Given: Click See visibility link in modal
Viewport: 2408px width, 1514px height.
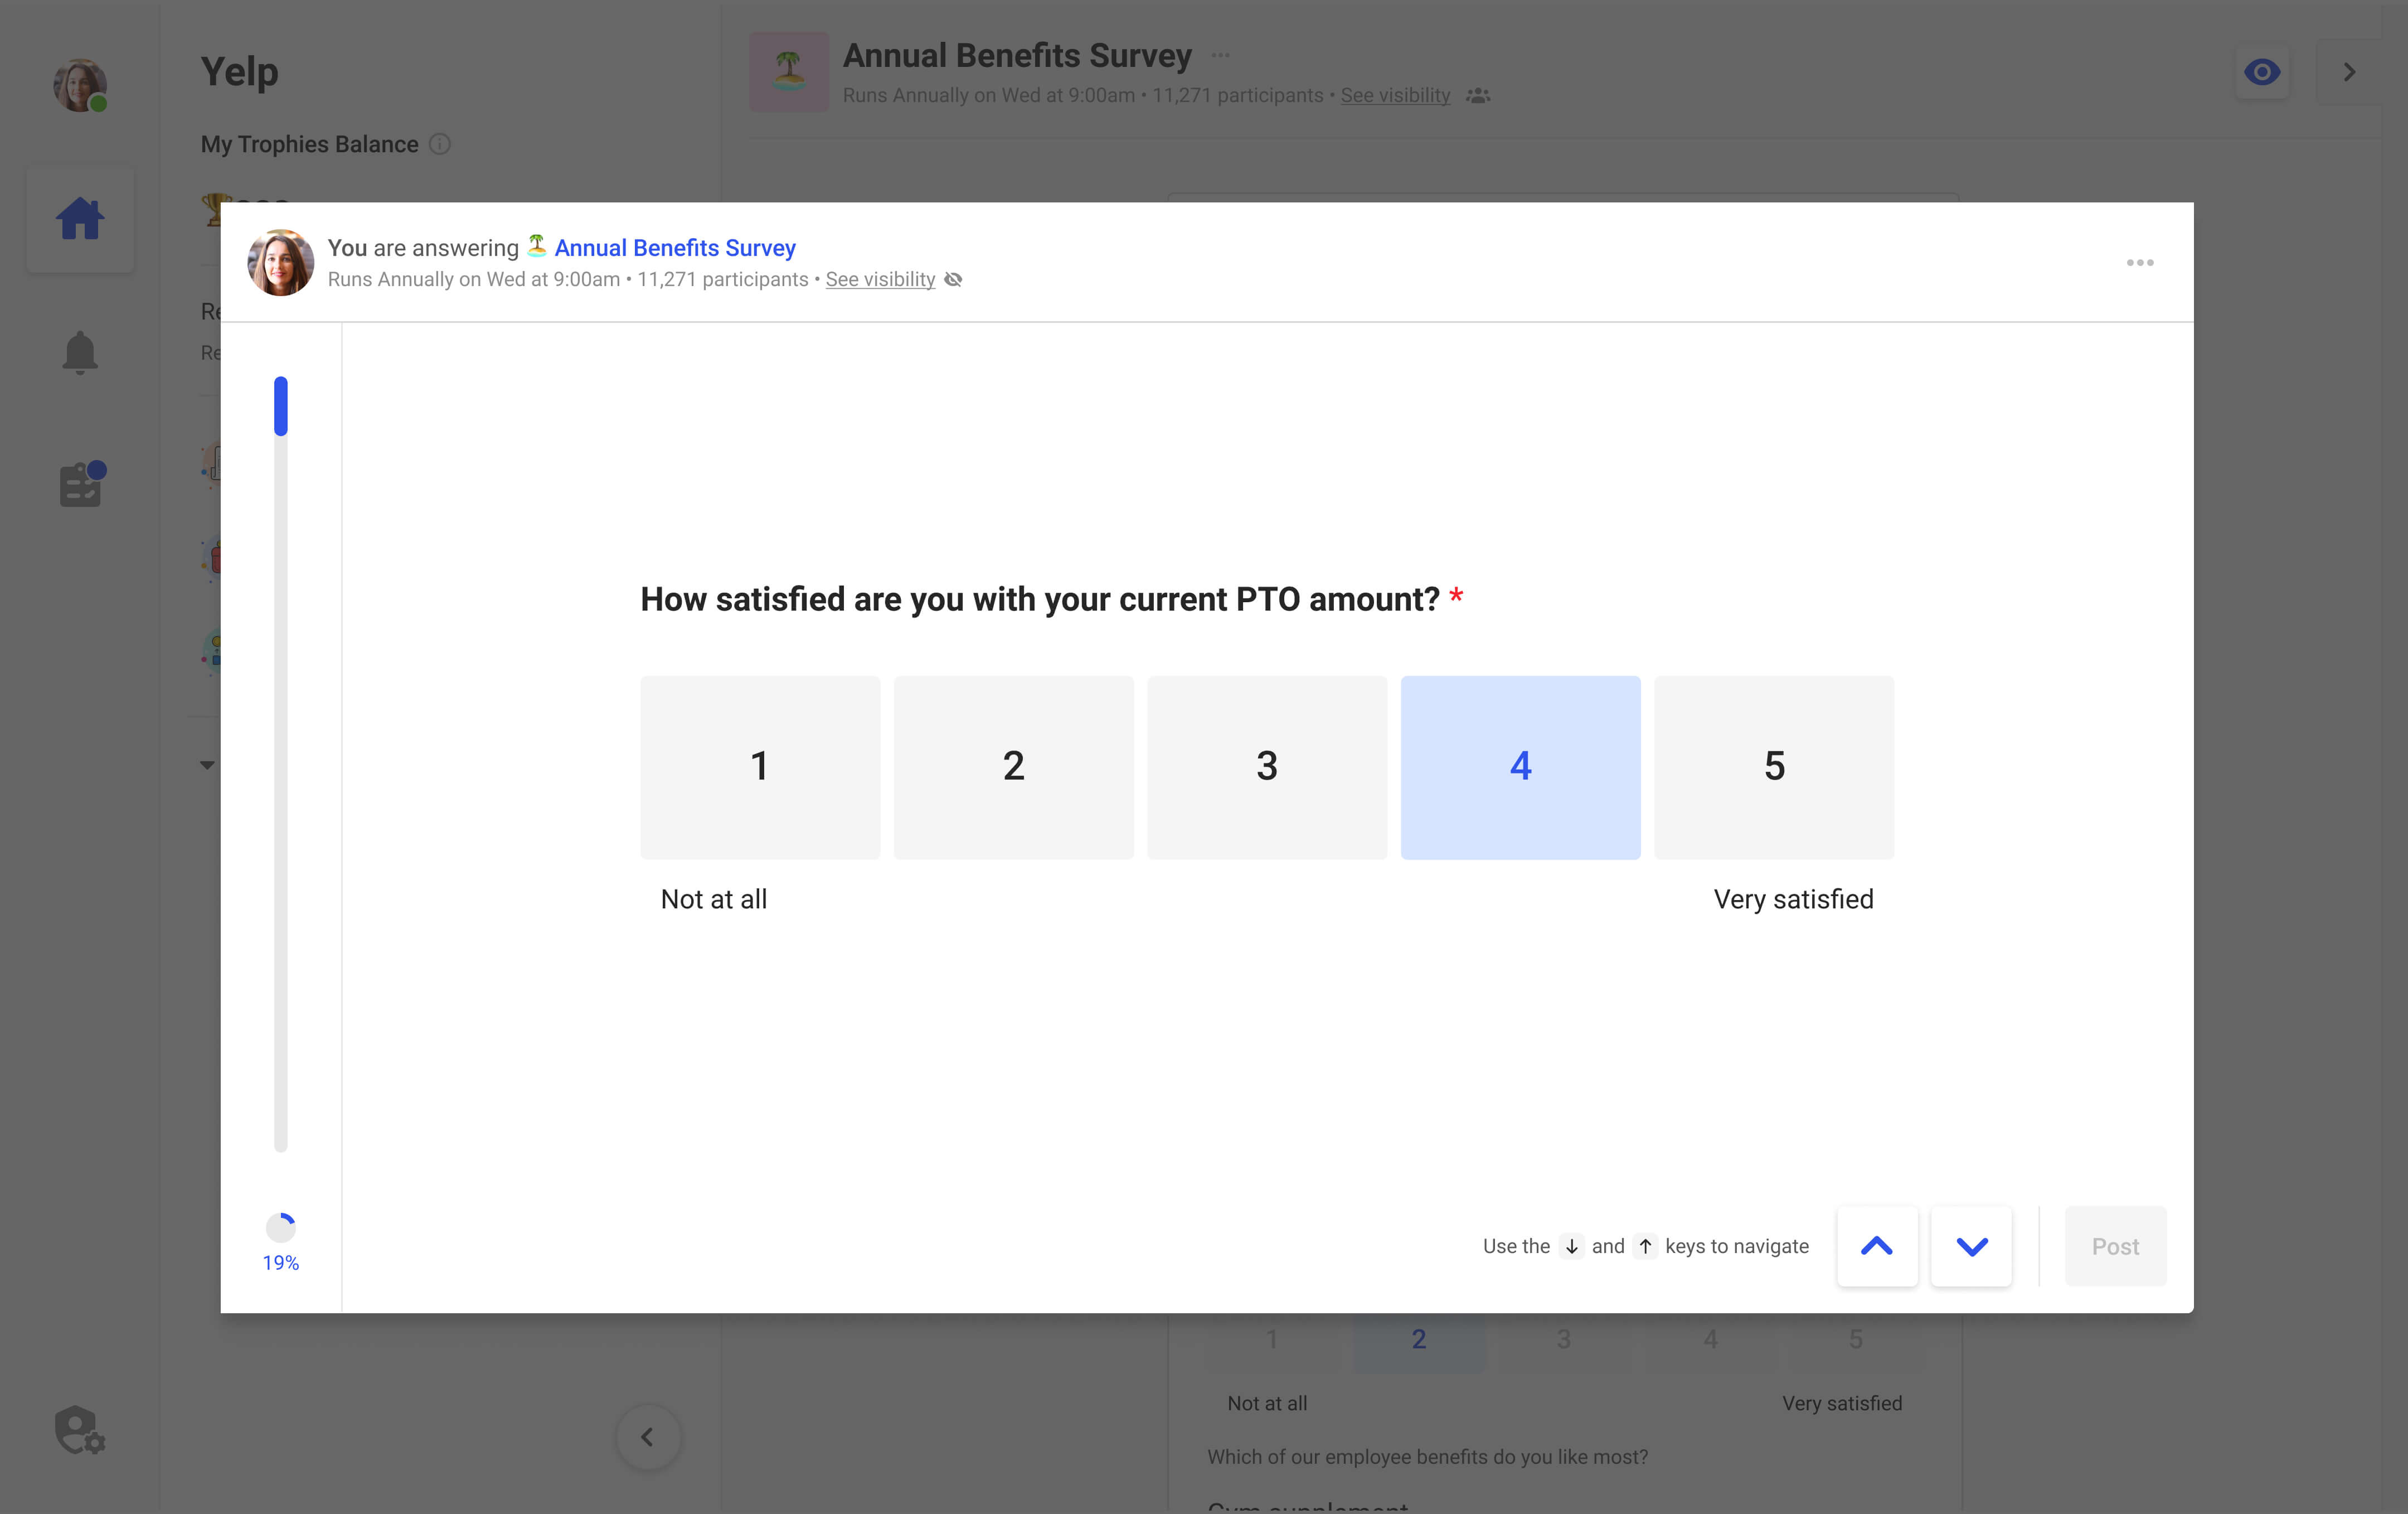Looking at the screenshot, I should (880, 279).
